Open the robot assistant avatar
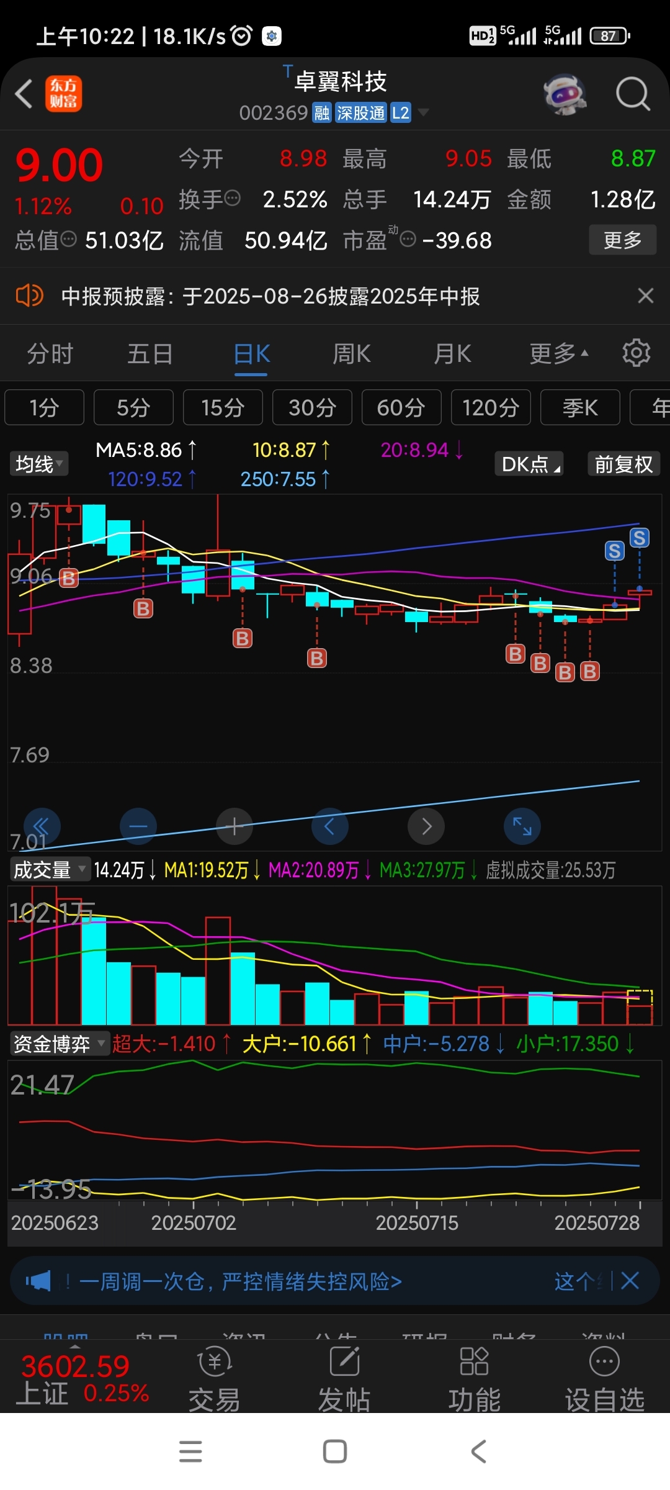670x1490 pixels. tap(565, 94)
